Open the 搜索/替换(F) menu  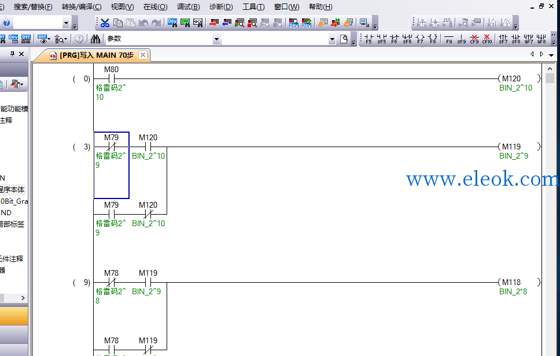33,7
